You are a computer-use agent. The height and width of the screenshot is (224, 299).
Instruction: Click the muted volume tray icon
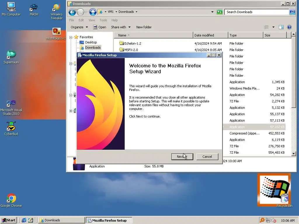tap(274, 220)
